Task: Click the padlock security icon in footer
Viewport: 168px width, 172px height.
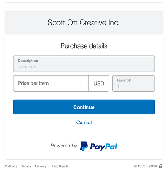Action: 161,166
